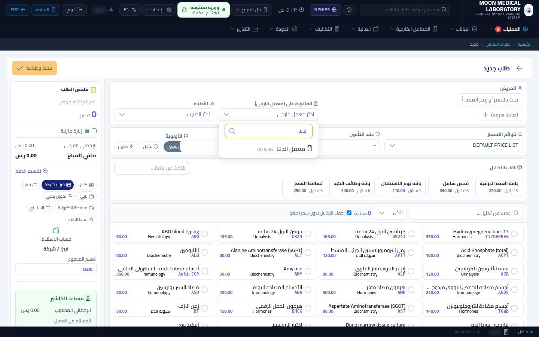Select Aspartate Aminotransferase (SGOT) test radio

(x=411, y=308)
